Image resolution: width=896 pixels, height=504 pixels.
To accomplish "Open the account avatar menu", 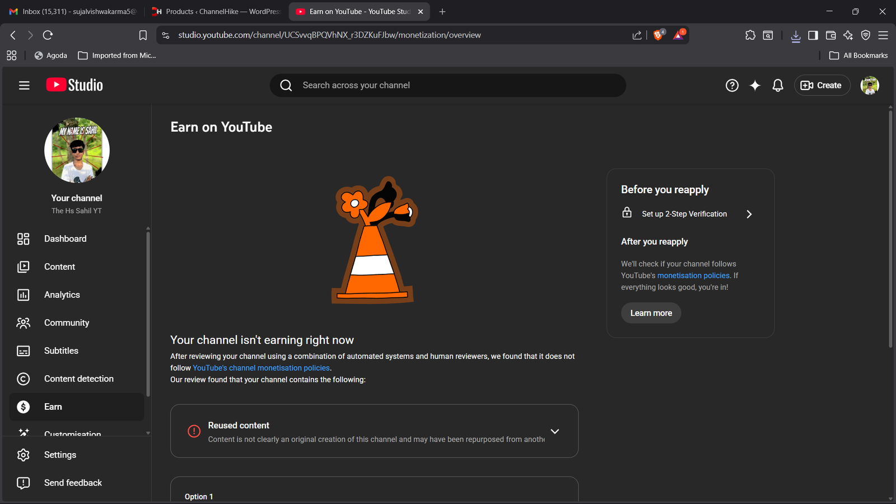I will [x=869, y=85].
